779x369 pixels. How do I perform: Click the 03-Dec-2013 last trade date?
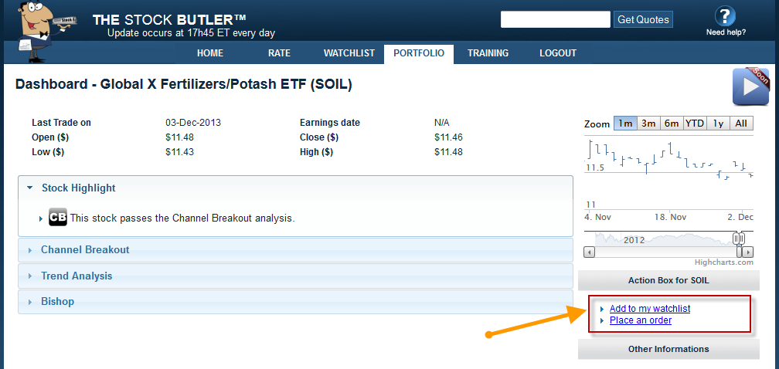click(193, 123)
